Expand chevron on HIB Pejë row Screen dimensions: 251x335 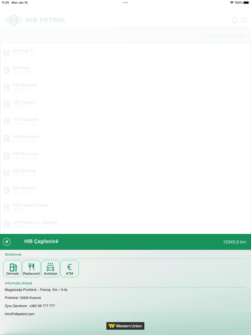coord(243,70)
